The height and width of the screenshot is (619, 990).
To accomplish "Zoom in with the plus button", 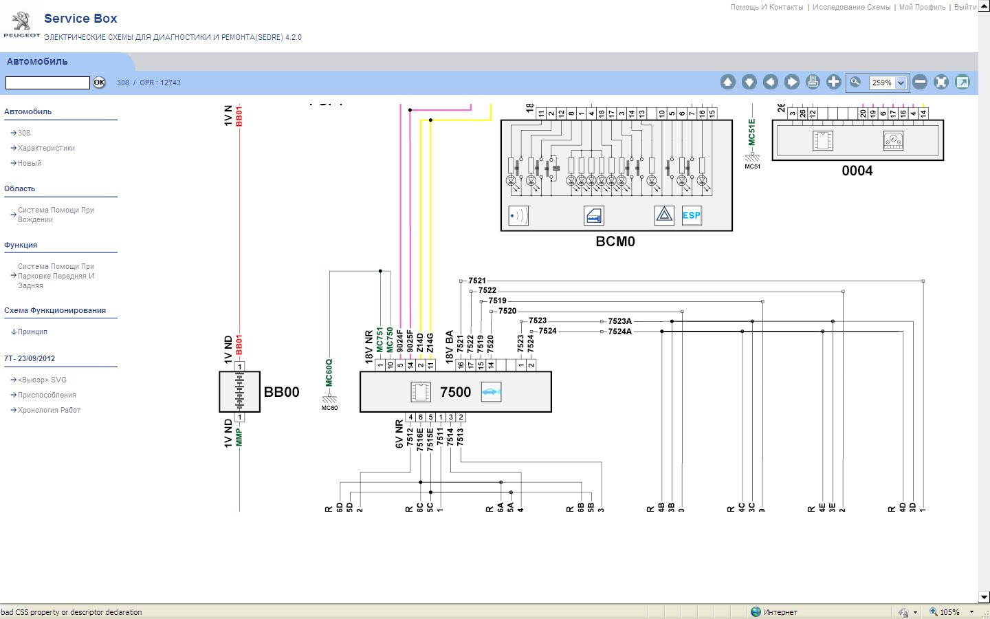I will click(834, 82).
